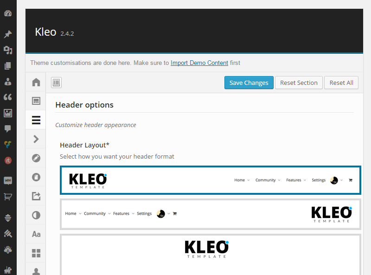Save changes to the header options

pyautogui.click(x=249, y=83)
